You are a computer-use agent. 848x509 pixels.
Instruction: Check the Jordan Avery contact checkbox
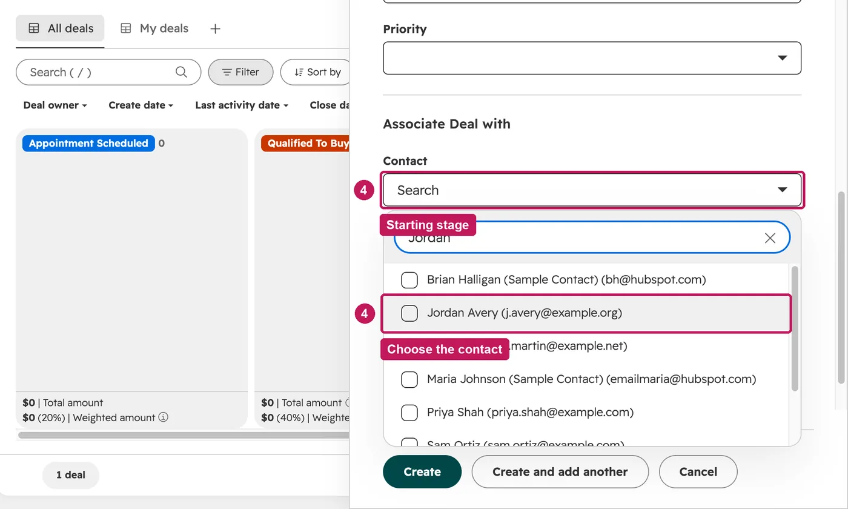coord(409,313)
